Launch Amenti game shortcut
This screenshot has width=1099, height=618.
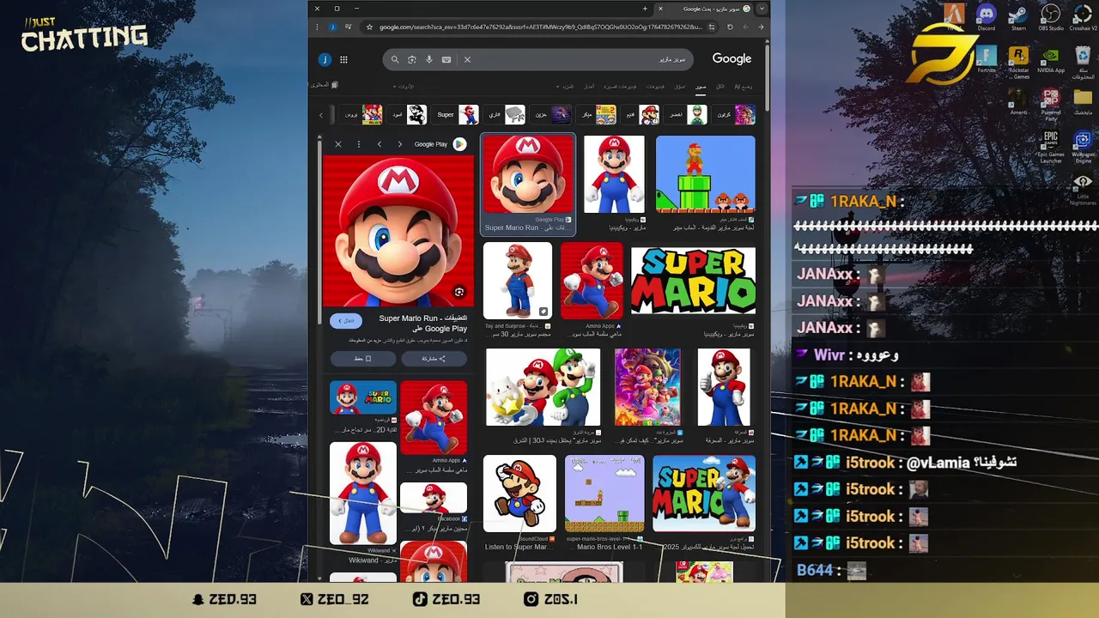coord(1018,101)
